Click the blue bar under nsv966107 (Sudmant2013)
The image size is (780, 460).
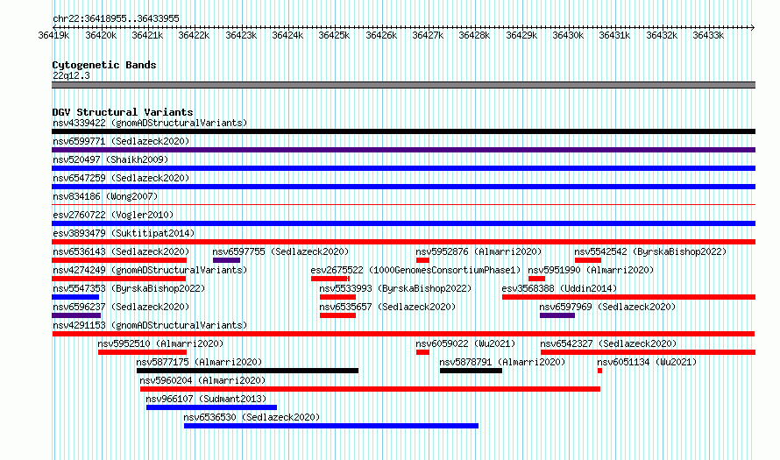(x=211, y=407)
